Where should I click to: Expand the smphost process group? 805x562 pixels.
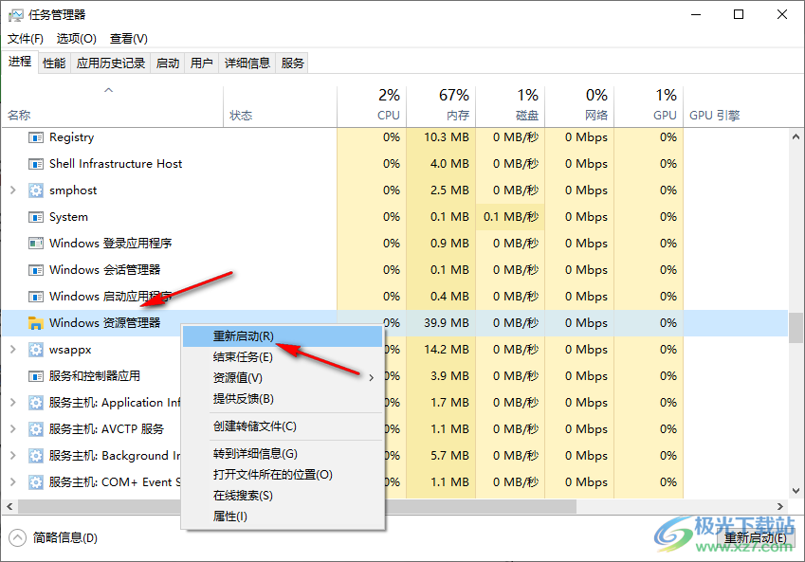13,190
